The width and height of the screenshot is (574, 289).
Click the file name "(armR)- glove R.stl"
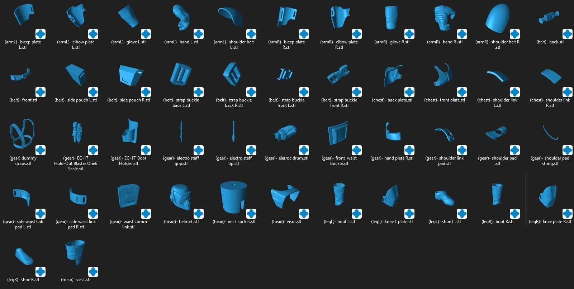point(392,42)
